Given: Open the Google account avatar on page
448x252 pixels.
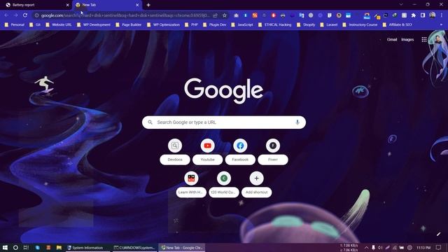Looking at the screenshot, I should (x=437, y=39).
